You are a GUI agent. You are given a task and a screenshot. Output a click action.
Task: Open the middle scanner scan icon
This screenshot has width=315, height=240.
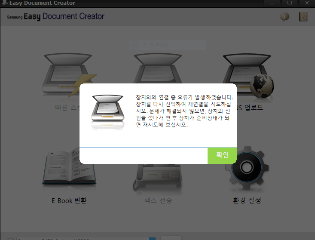click(158, 68)
